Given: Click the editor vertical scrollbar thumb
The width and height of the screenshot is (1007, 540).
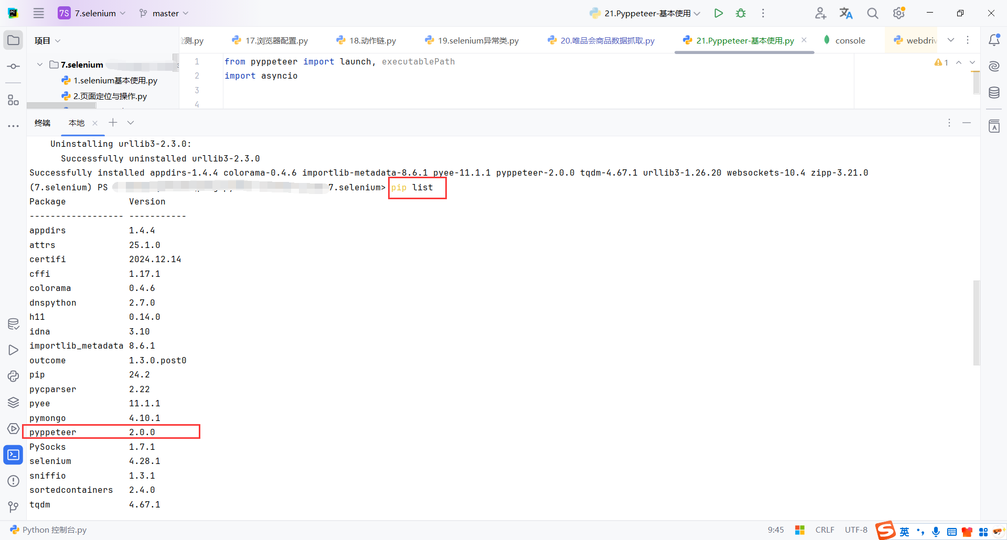Looking at the screenshot, I should pyautogui.click(x=976, y=82).
